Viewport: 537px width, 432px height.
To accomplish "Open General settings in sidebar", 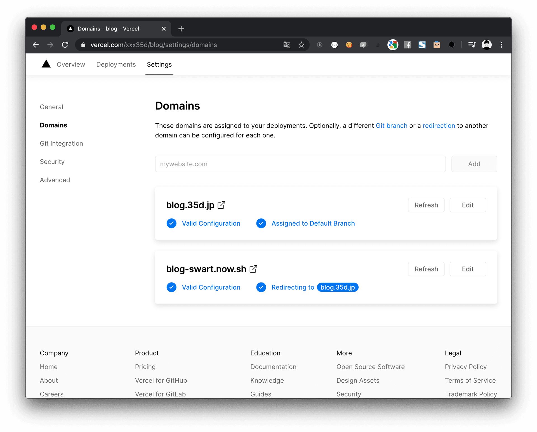I will [x=51, y=107].
